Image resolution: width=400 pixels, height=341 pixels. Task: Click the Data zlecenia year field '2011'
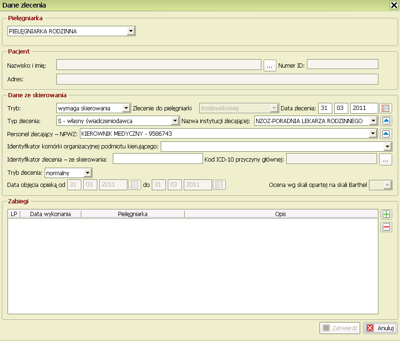point(364,108)
